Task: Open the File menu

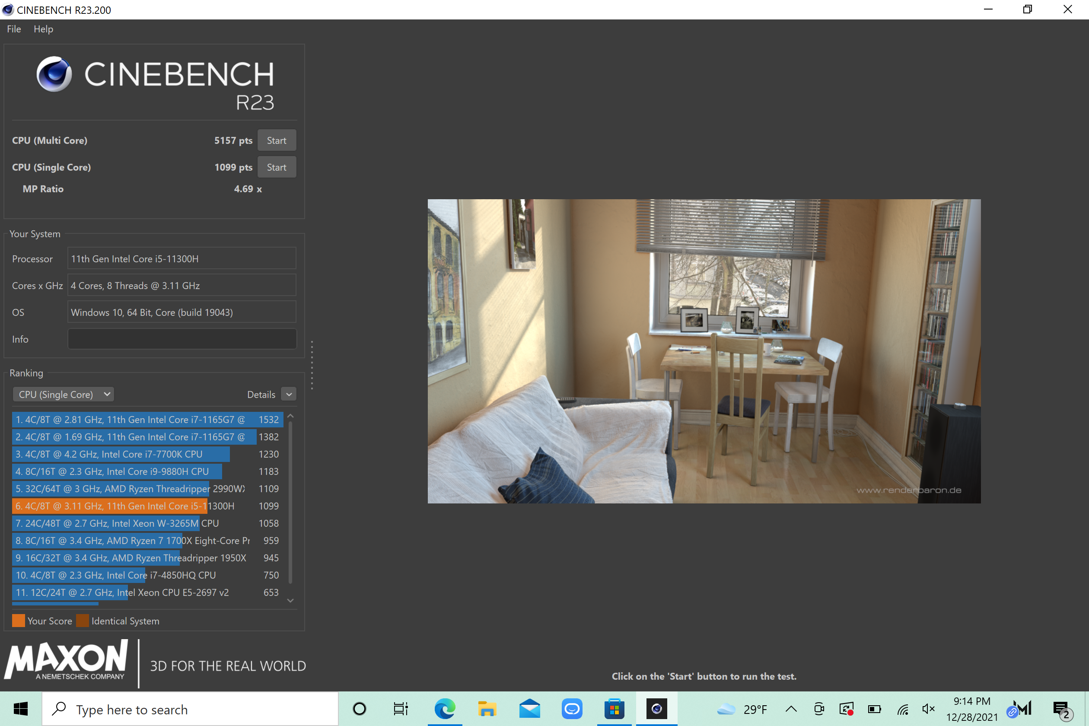Action: pyautogui.click(x=14, y=29)
